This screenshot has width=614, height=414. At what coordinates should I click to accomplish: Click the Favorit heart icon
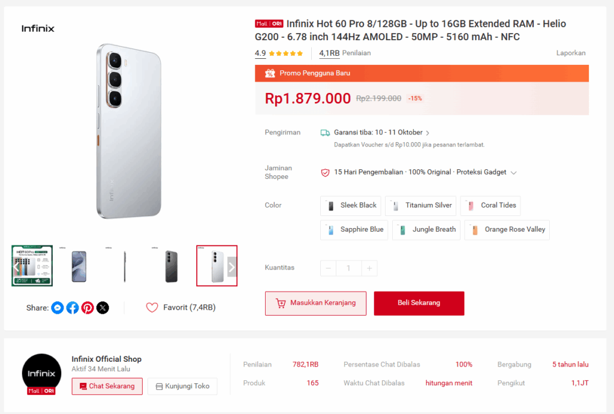click(152, 308)
